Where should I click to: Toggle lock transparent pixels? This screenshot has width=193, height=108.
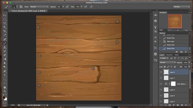coord(165,67)
